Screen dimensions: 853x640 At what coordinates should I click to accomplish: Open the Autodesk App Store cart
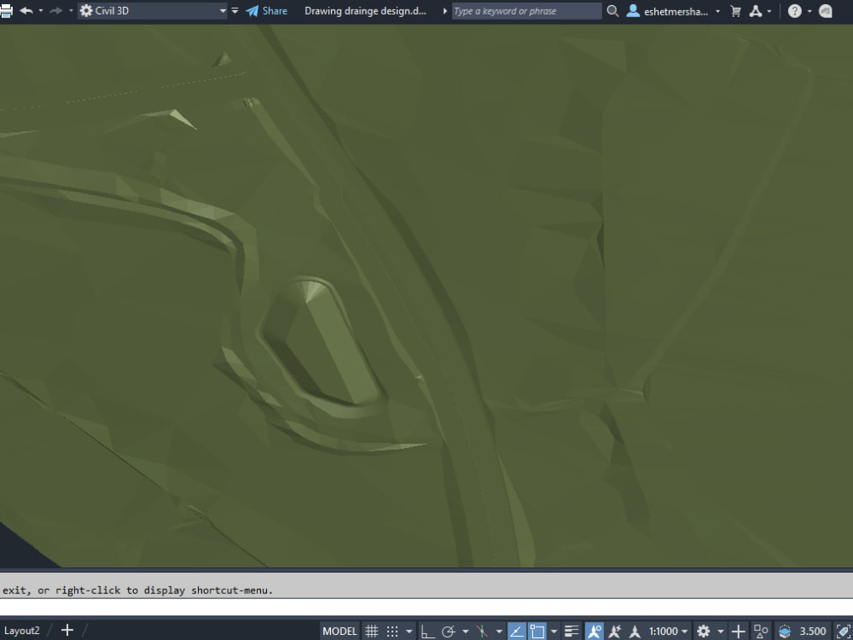(736, 11)
